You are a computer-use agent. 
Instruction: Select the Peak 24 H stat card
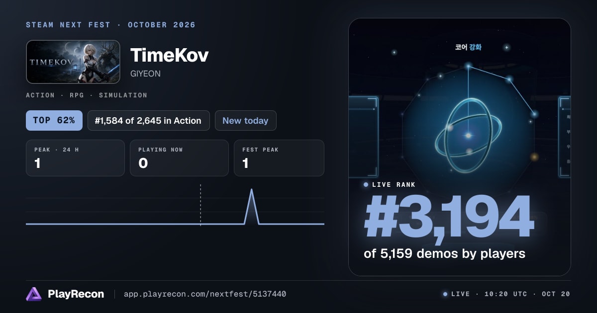coord(75,158)
